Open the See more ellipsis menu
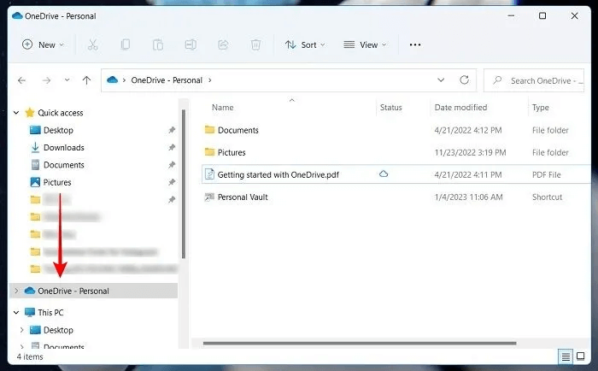Image resolution: width=598 pixels, height=371 pixels. pos(415,44)
